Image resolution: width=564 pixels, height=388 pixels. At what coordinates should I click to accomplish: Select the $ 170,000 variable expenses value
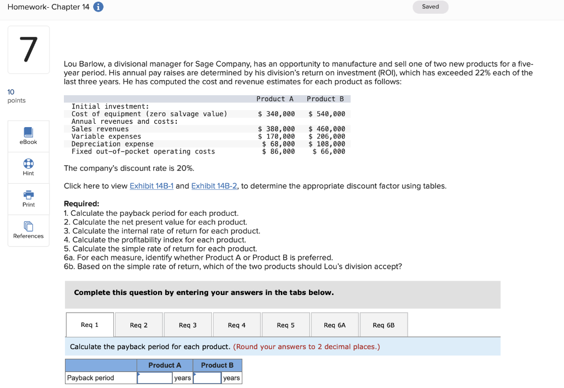pos(276,136)
